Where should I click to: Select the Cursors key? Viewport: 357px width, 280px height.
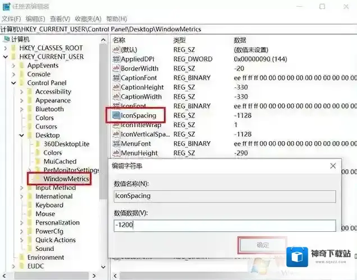46,127
